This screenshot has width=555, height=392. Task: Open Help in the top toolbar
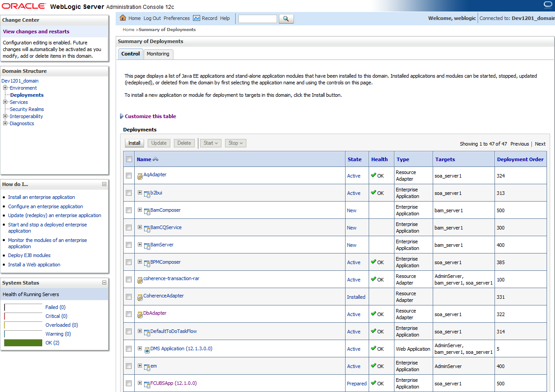[225, 18]
